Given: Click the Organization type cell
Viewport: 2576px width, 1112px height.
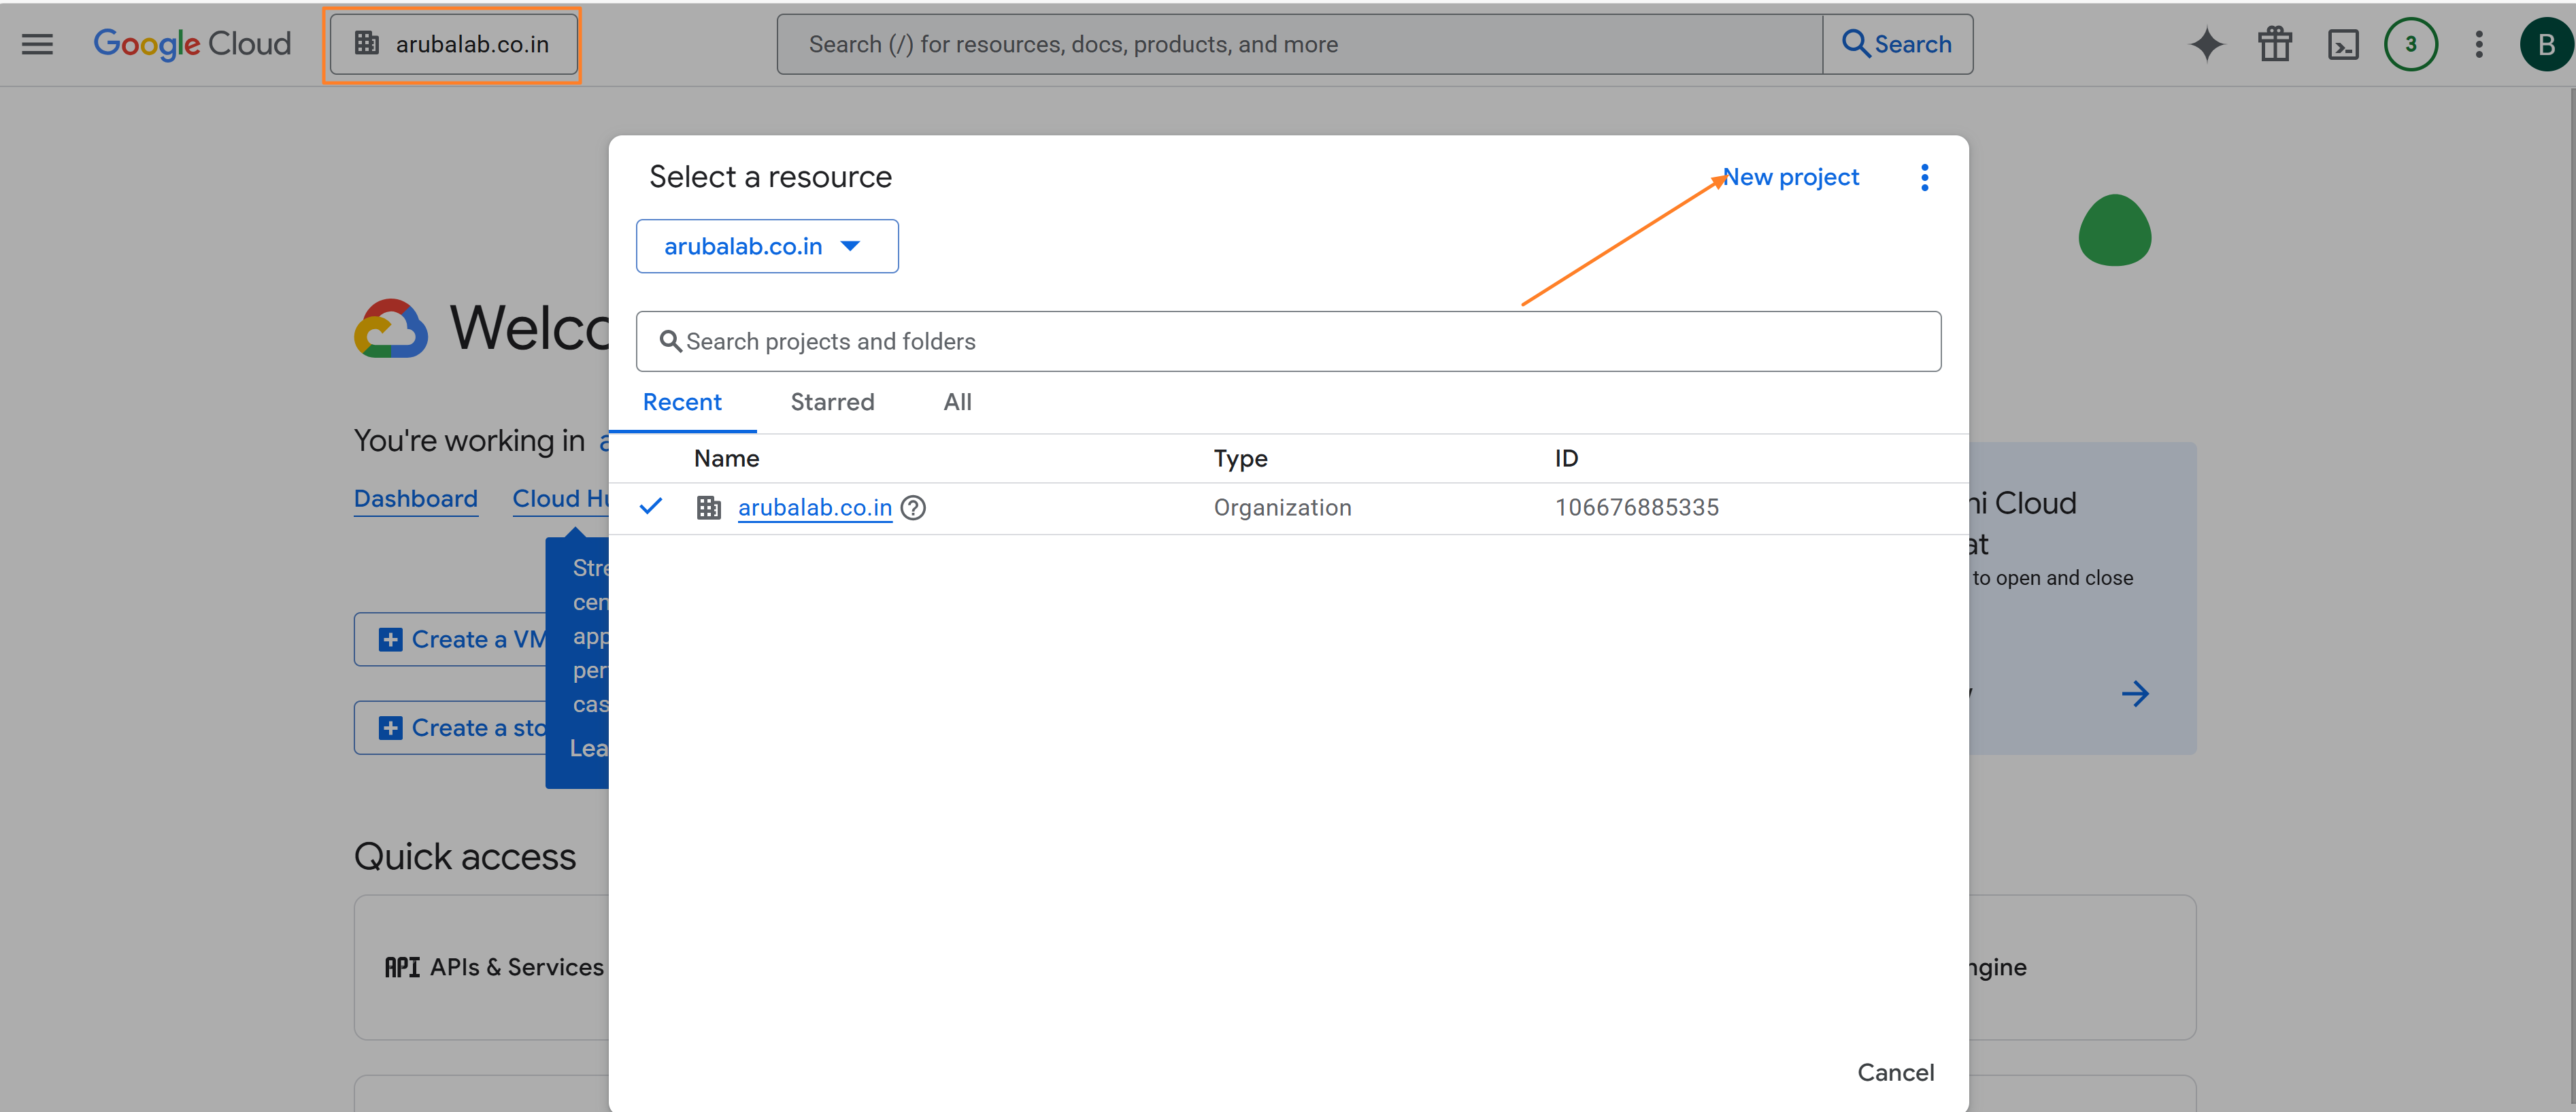Looking at the screenshot, I should coord(1282,508).
